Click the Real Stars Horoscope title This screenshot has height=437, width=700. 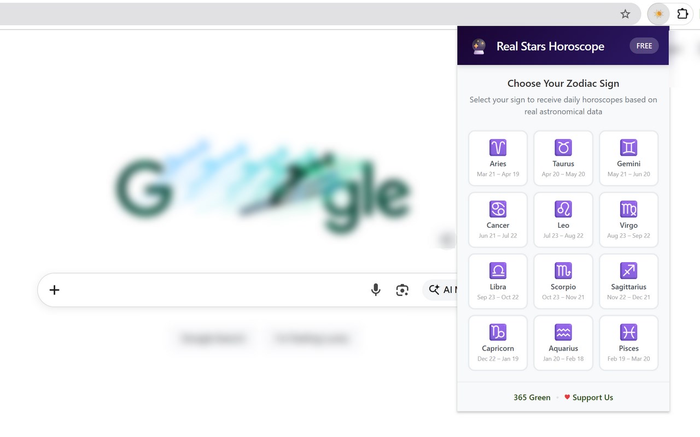click(550, 46)
